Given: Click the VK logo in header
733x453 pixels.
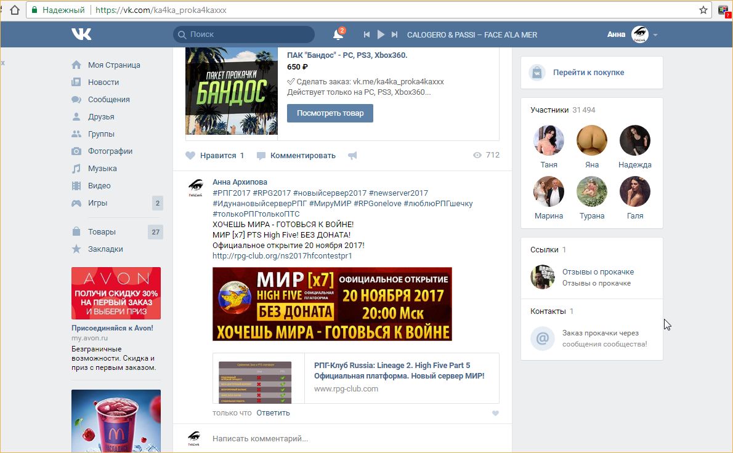Looking at the screenshot, I should [x=81, y=34].
